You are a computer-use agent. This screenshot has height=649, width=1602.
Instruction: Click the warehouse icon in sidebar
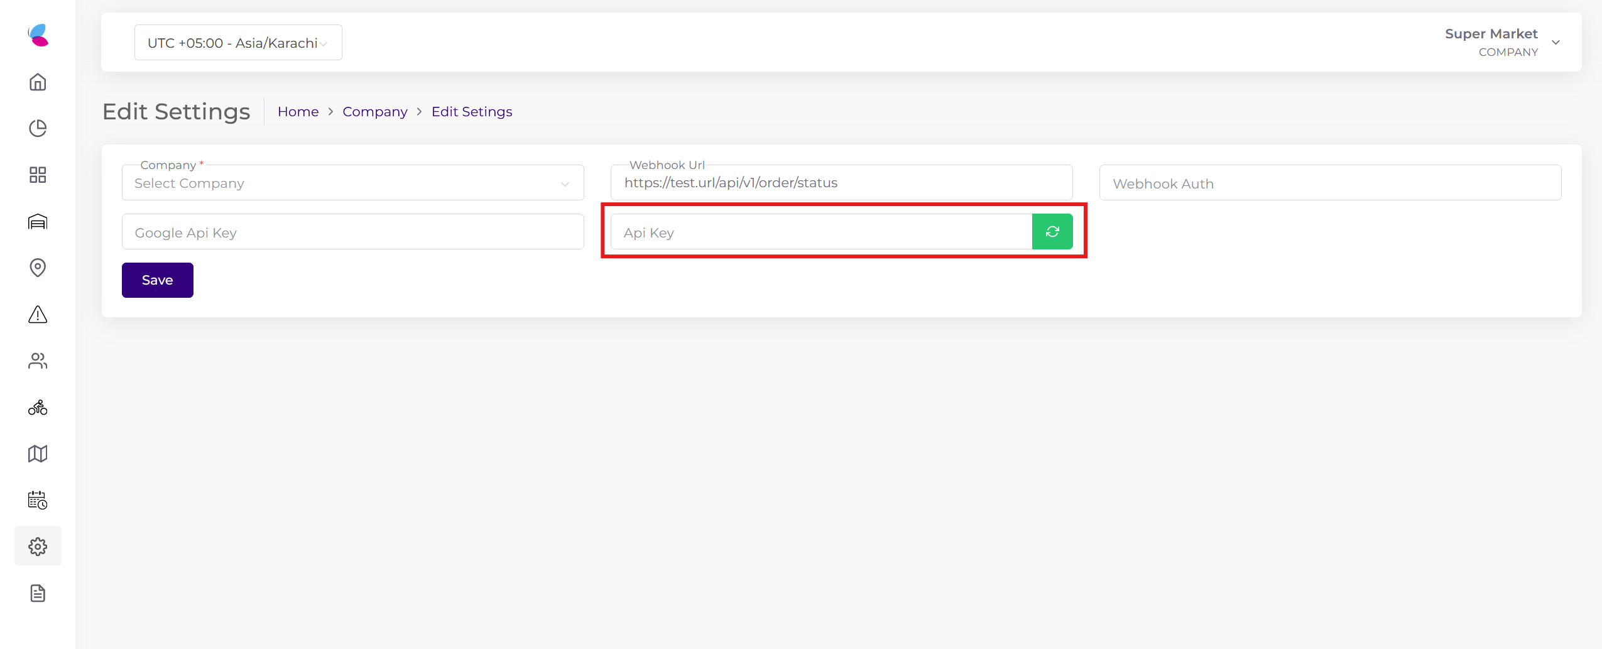(38, 221)
